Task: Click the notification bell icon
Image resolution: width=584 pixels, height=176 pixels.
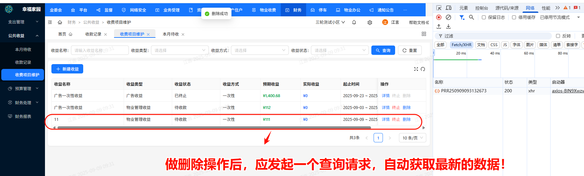Action: (354, 22)
